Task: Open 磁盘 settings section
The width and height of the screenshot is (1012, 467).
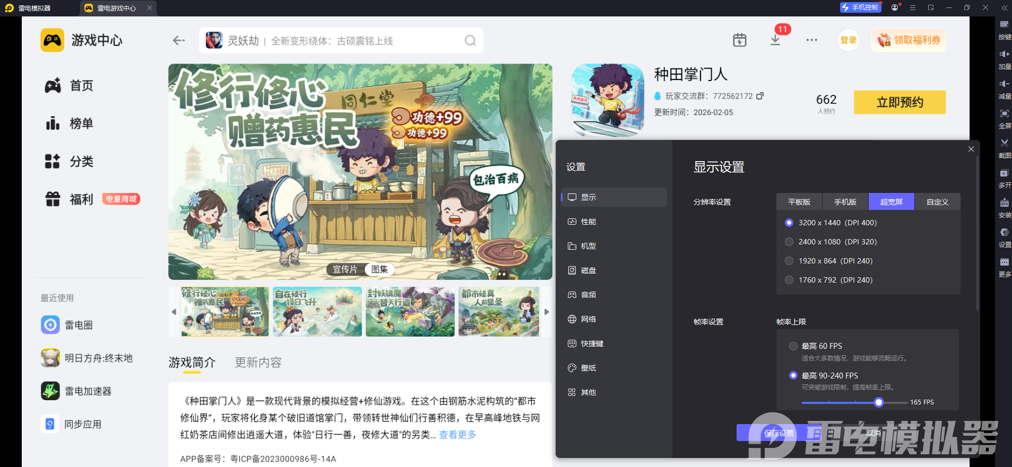Action: (x=614, y=270)
